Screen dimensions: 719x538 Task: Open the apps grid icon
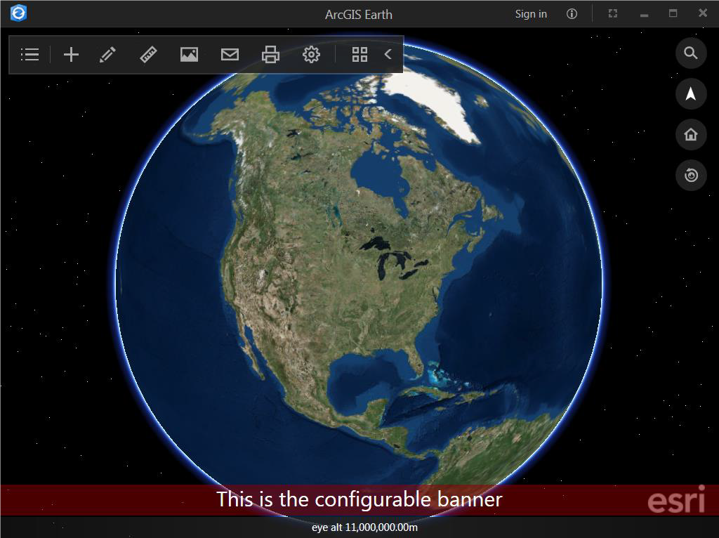(x=359, y=55)
